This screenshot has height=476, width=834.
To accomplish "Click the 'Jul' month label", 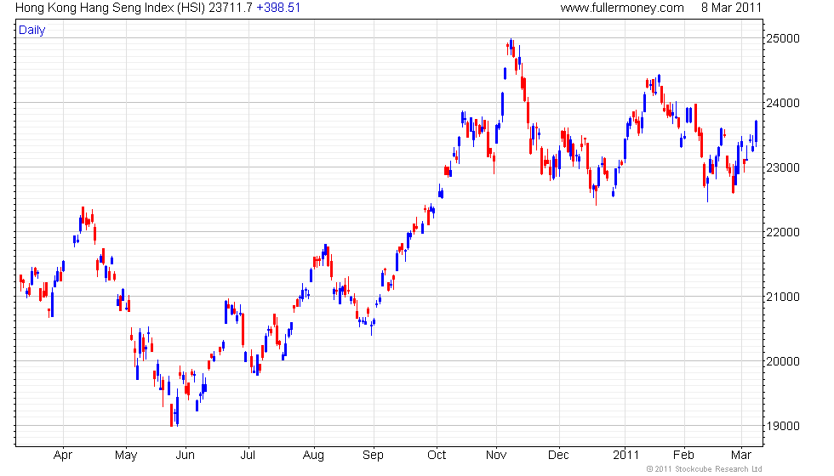I will click(248, 456).
